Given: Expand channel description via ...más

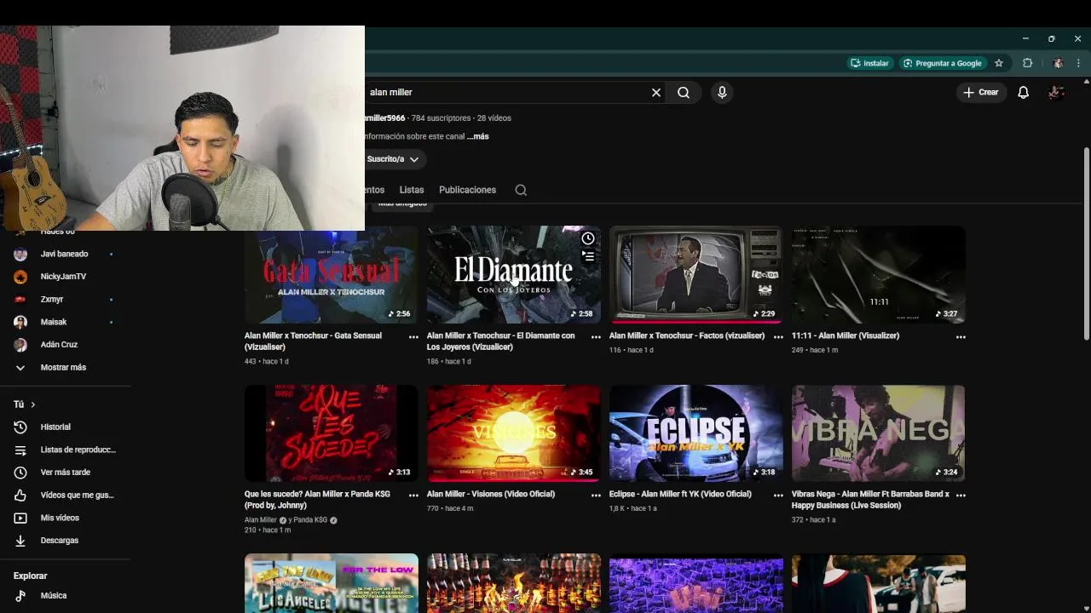Looking at the screenshot, I should tap(477, 136).
